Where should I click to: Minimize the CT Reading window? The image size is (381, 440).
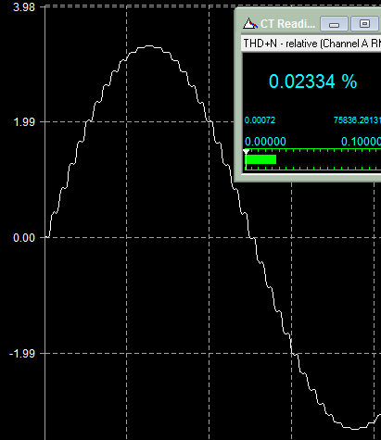pos(334,24)
